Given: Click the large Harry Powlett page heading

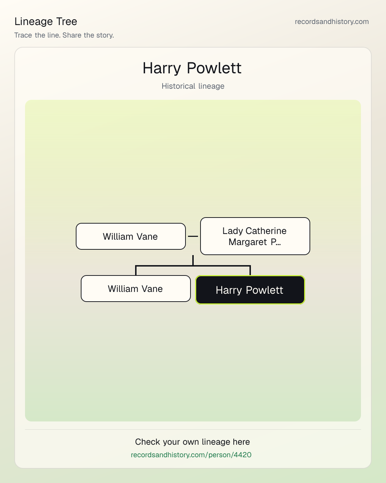Looking at the screenshot, I should coord(192,68).
